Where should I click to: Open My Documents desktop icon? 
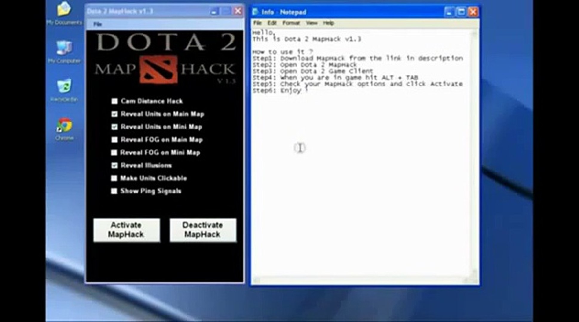click(x=64, y=10)
